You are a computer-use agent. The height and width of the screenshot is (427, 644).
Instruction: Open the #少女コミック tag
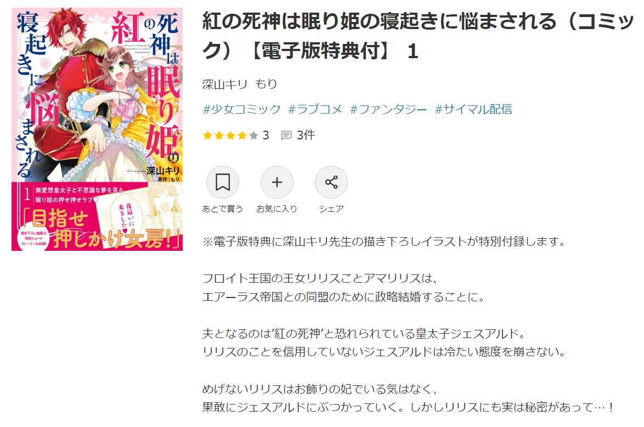(x=242, y=109)
